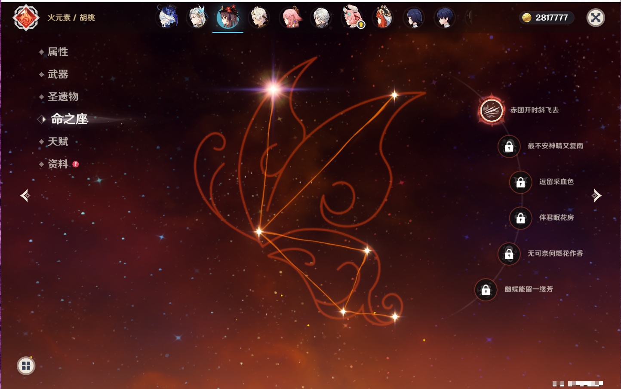Select the locked 逗留采血色 constellation node
This screenshot has height=389, width=621.
pyautogui.click(x=520, y=182)
